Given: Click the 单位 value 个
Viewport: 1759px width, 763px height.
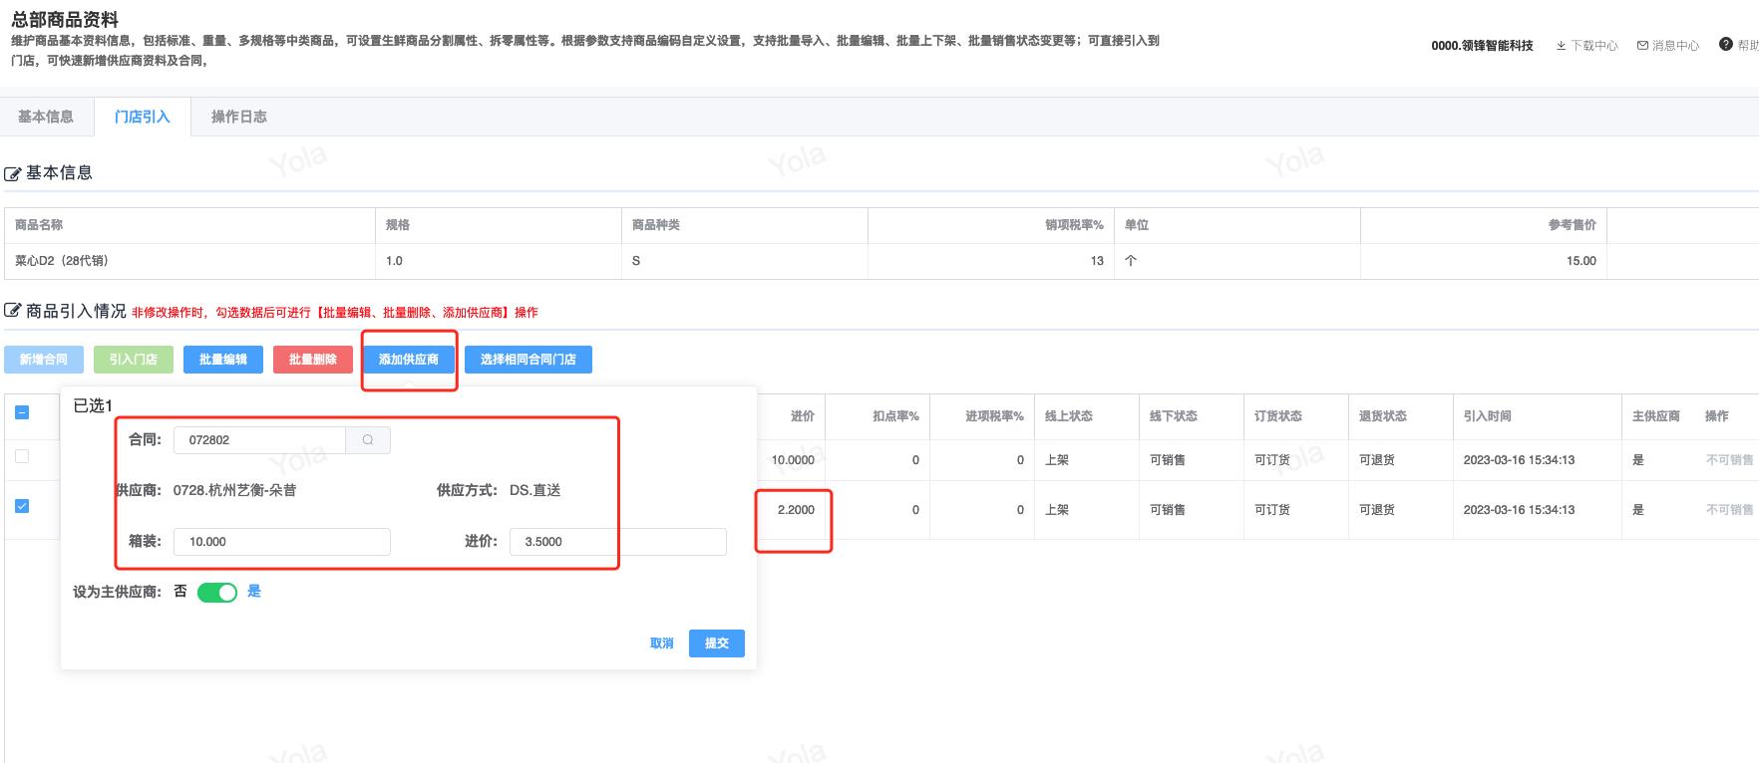Looking at the screenshot, I should click(1131, 261).
